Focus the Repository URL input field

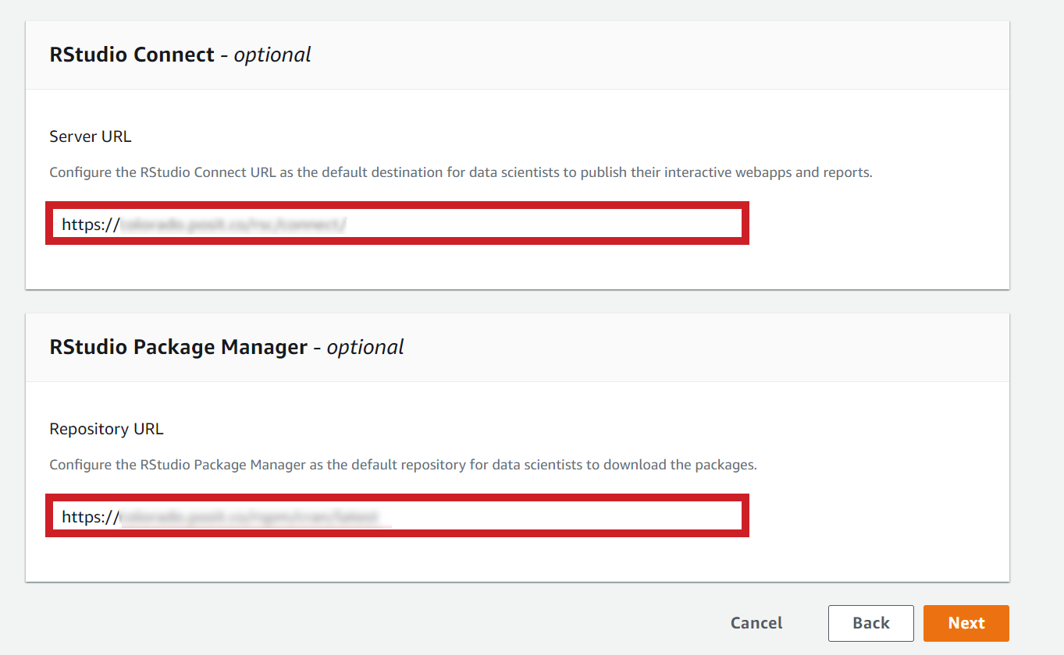397,516
